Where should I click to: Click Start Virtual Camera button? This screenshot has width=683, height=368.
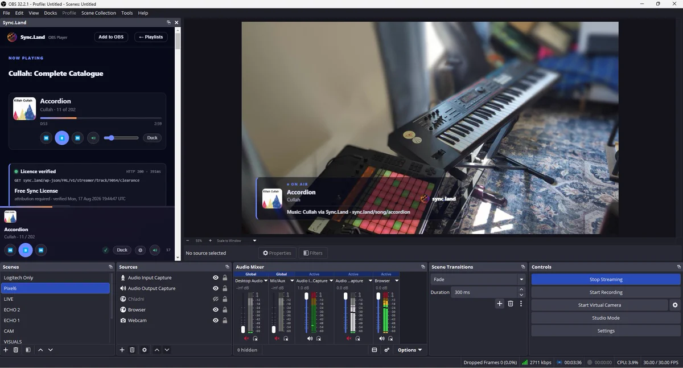click(599, 305)
